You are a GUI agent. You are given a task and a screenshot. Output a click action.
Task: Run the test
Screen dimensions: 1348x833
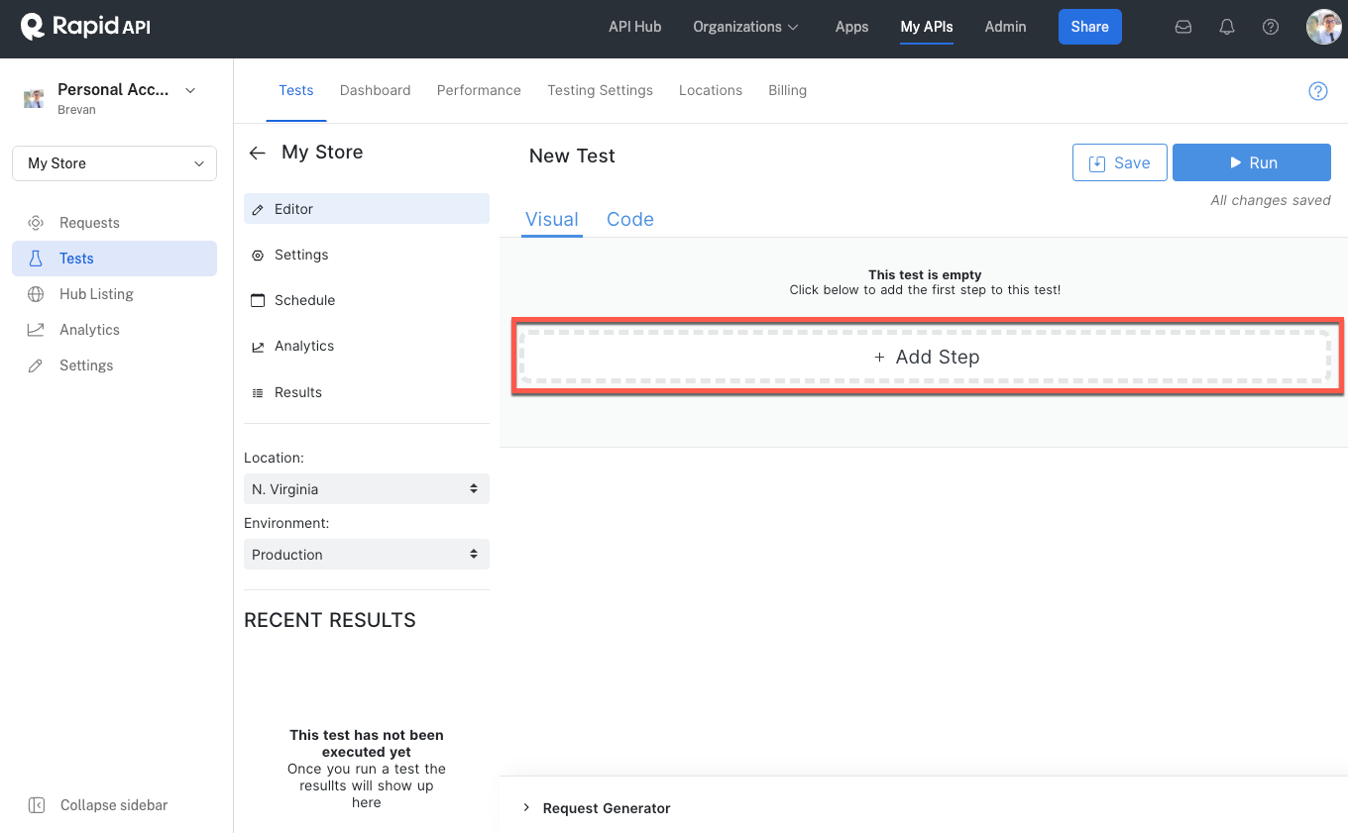pos(1252,162)
